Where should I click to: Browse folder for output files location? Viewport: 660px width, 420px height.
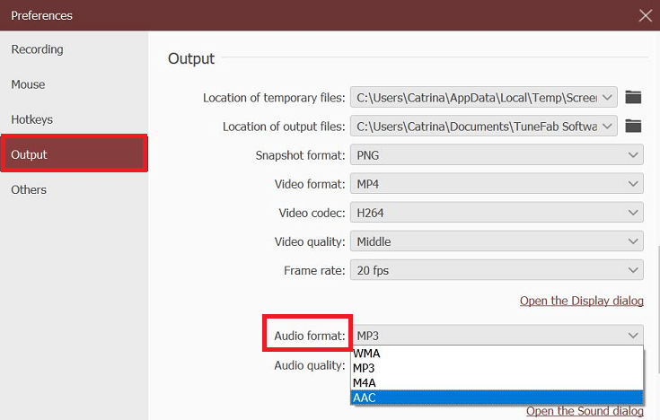[x=634, y=127]
